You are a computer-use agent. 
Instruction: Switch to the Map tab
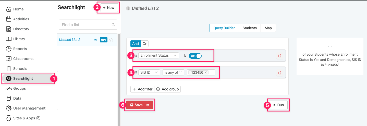(x=268, y=28)
